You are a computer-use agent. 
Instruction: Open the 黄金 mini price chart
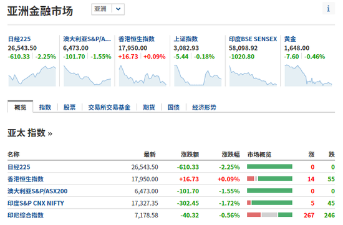pyautogui.click(x=308, y=75)
